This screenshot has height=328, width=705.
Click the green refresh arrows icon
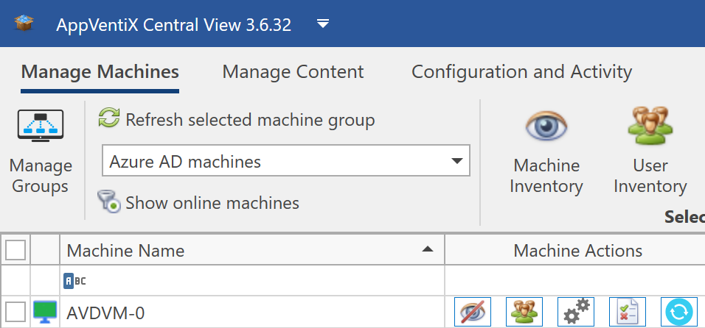(x=109, y=119)
